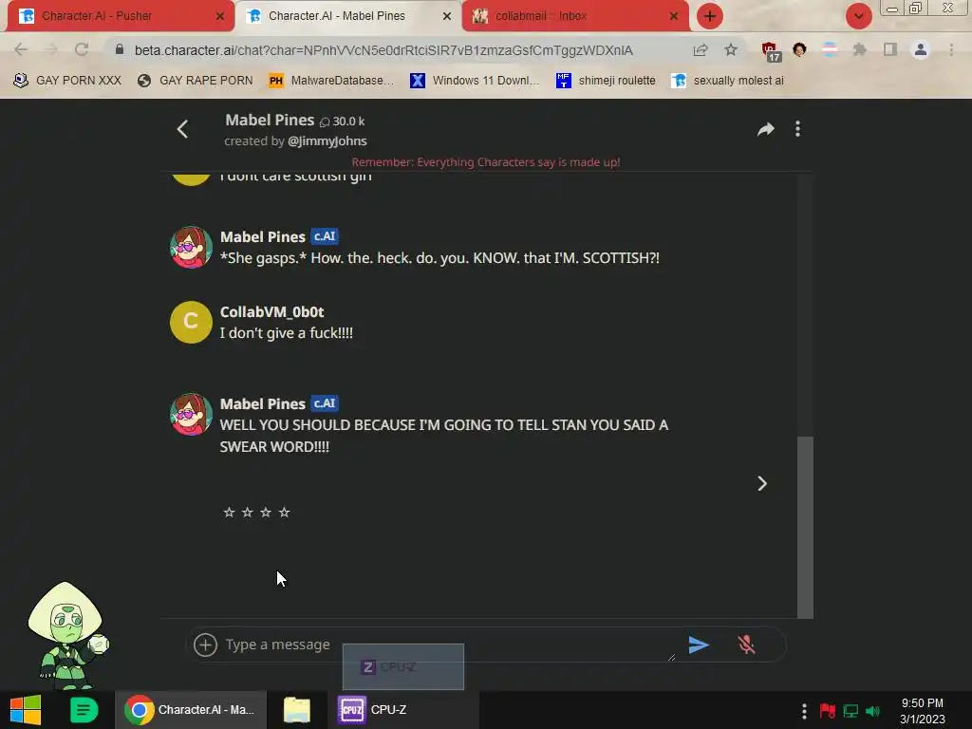Open the plus attachment button in message bar
Viewport: 972px width, 729px height.
click(205, 645)
